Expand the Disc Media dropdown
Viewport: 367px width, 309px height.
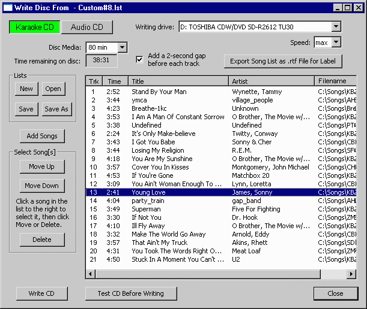click(122, 47)
